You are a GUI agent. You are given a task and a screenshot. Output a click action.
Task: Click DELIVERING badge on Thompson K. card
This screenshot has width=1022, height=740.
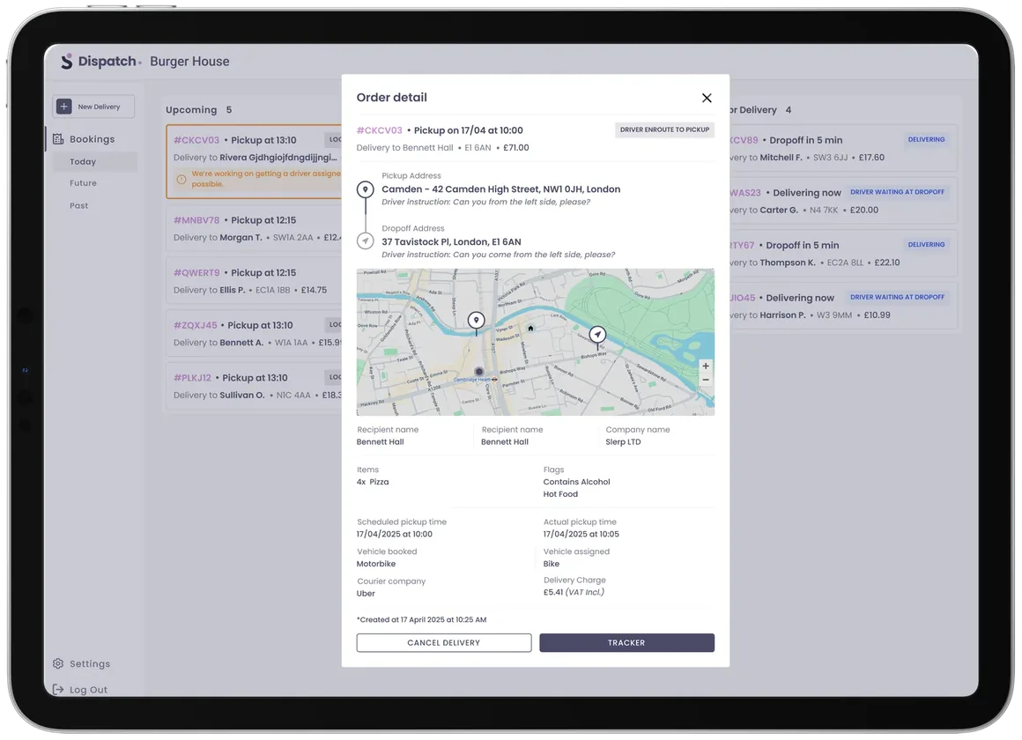point(926,245)
